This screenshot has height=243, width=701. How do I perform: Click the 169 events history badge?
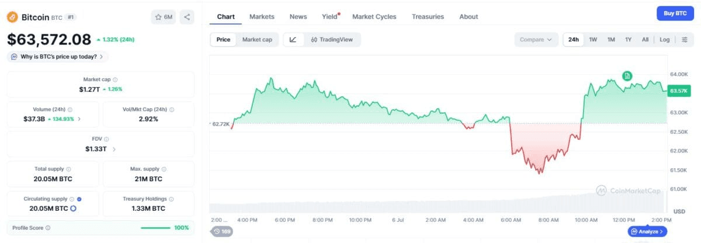(x=221, y=231)
